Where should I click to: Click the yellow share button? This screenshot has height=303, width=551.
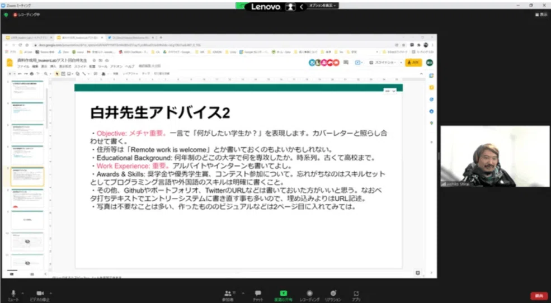(413, 63)
